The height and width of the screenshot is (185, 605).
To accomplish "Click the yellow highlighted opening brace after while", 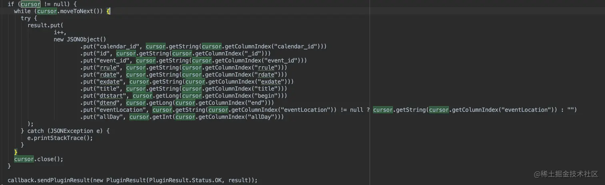I will [108, 11].
